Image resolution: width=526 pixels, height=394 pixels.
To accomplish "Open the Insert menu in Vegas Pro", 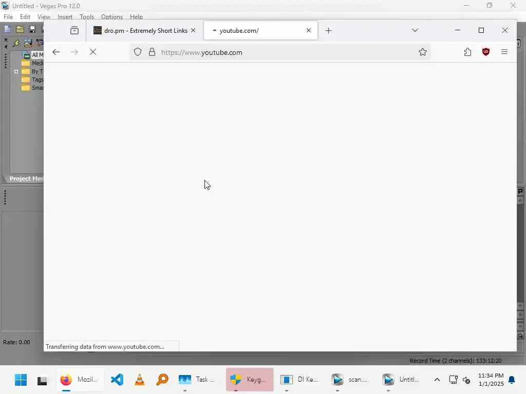I will tap(65, 17).
